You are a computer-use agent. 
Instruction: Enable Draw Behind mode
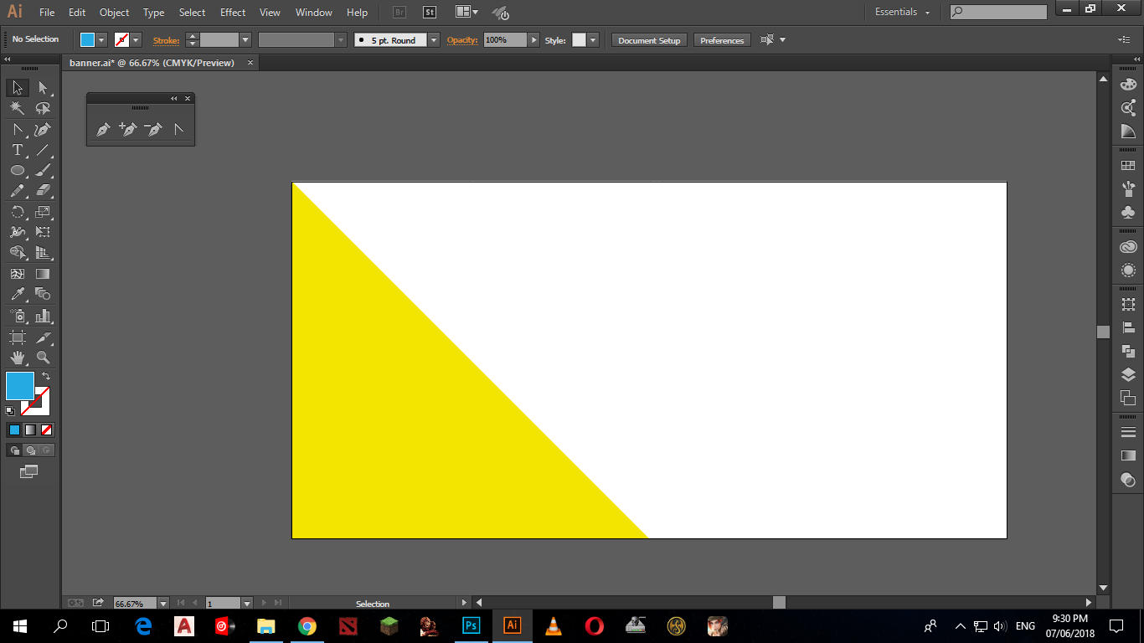[30, 450]
